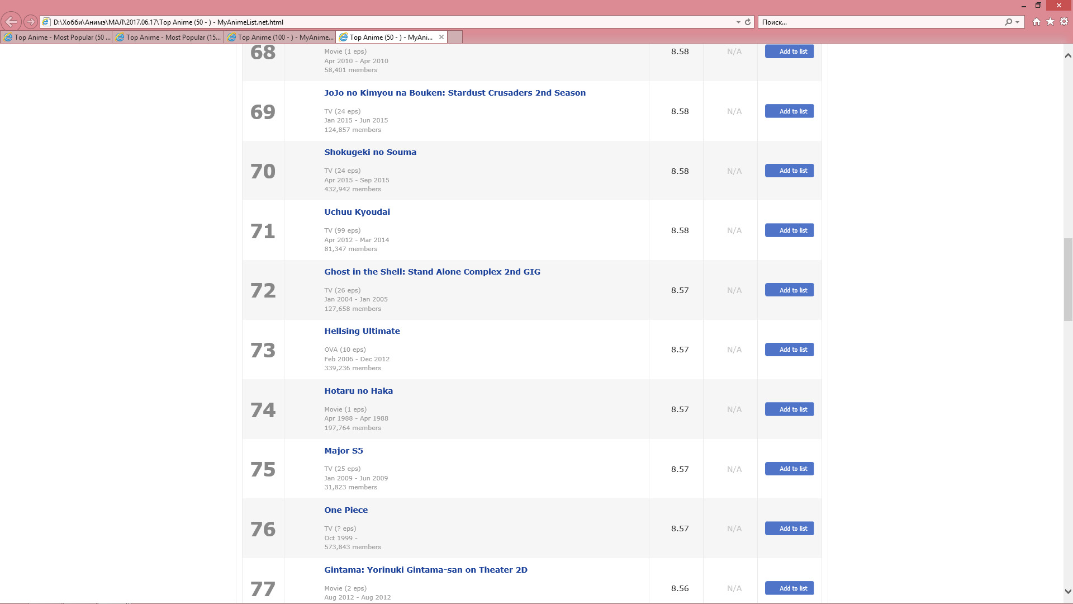
Task: Open Favorites star icon
Action: (1050, 22)
